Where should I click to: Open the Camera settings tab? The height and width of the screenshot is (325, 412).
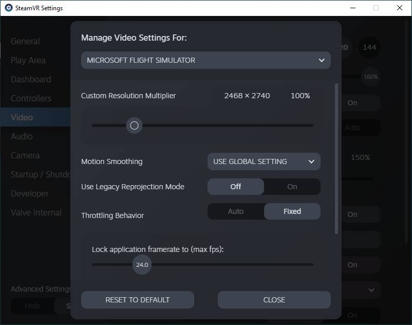tap(25, 155)
